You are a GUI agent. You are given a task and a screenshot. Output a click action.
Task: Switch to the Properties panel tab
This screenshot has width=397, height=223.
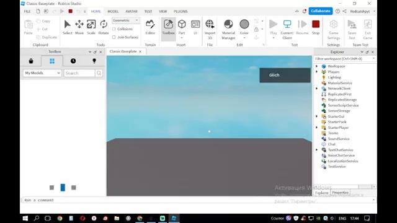340,193
